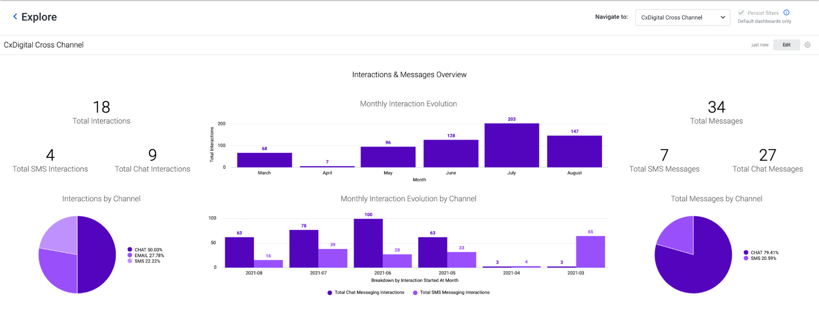Click the SMS 20.59% legend swatch
819x322 pixels.
746,258
